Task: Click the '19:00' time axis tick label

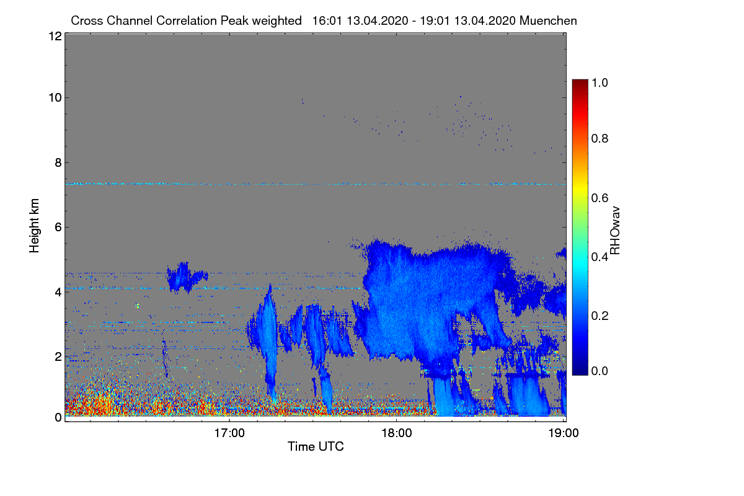Action: (x=563, y=432)
